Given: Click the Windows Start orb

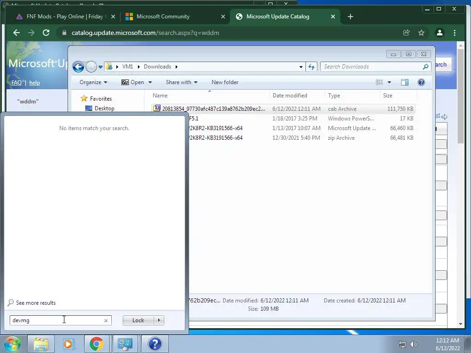Looking at the screenshot, I should 11,344.
